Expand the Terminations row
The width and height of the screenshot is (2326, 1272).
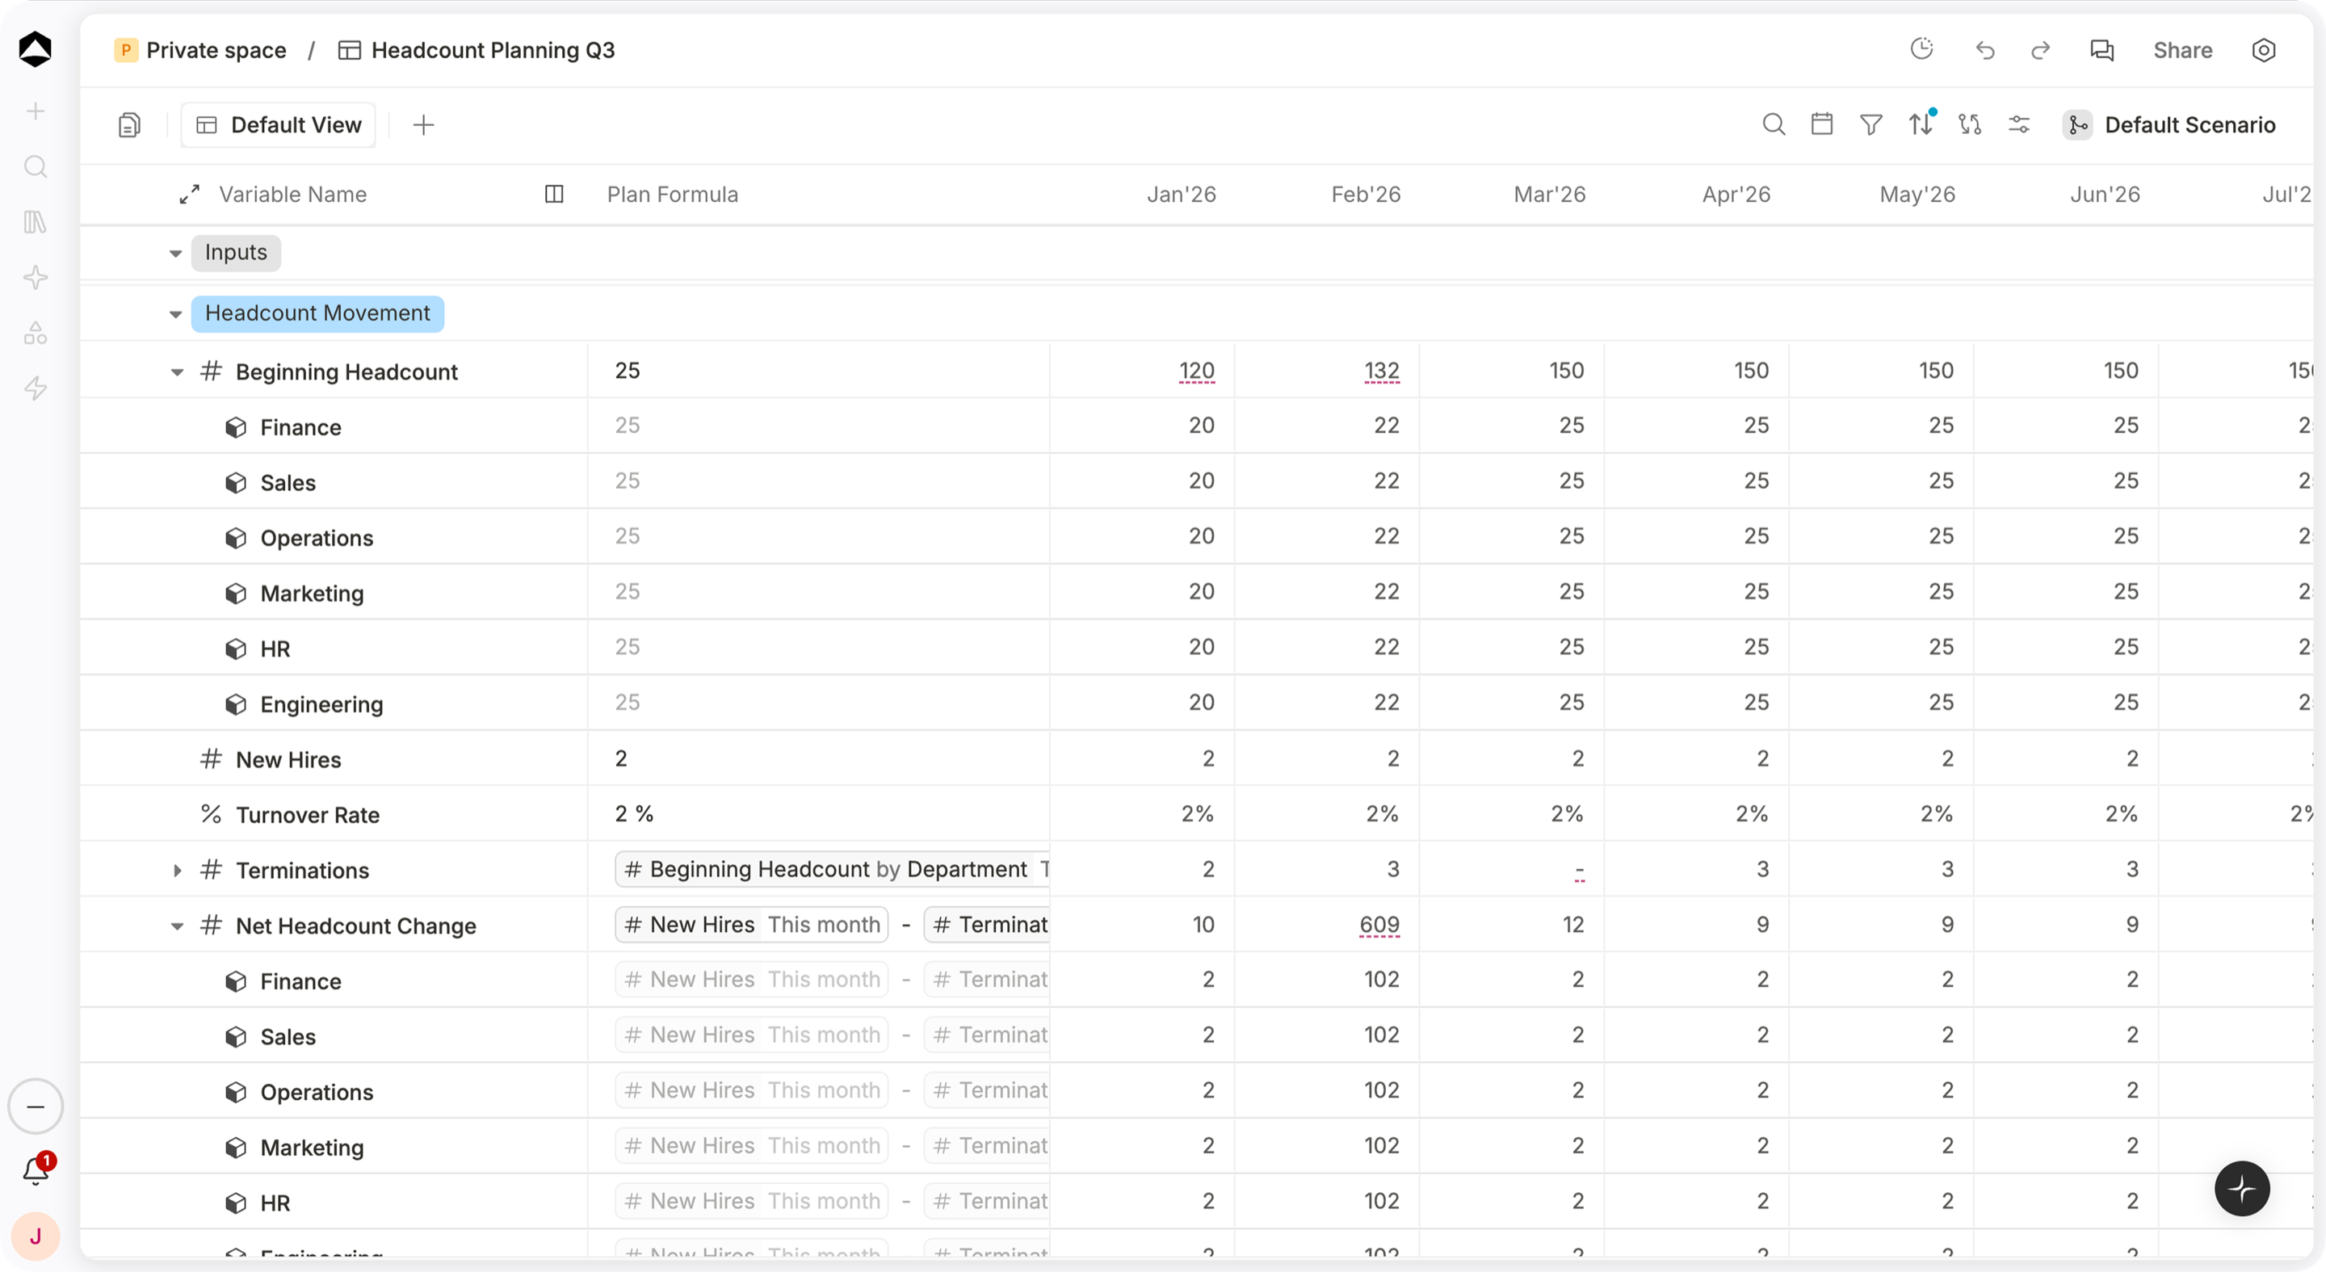click(177, 871)
